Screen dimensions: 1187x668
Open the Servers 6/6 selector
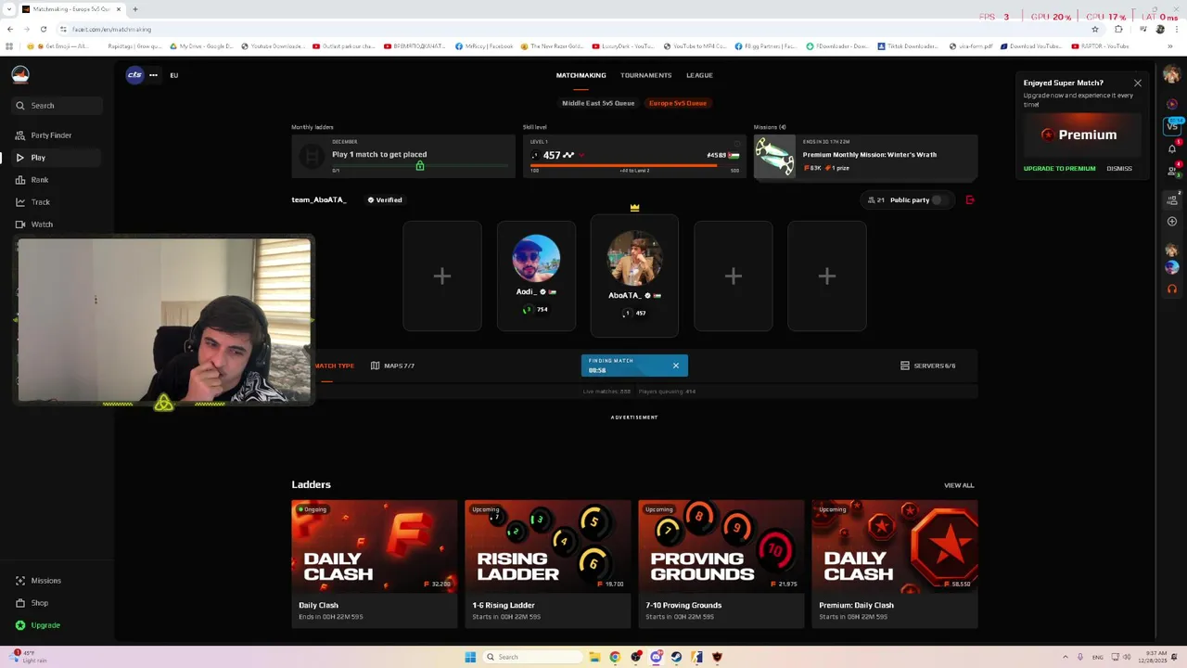pos(928,366)
